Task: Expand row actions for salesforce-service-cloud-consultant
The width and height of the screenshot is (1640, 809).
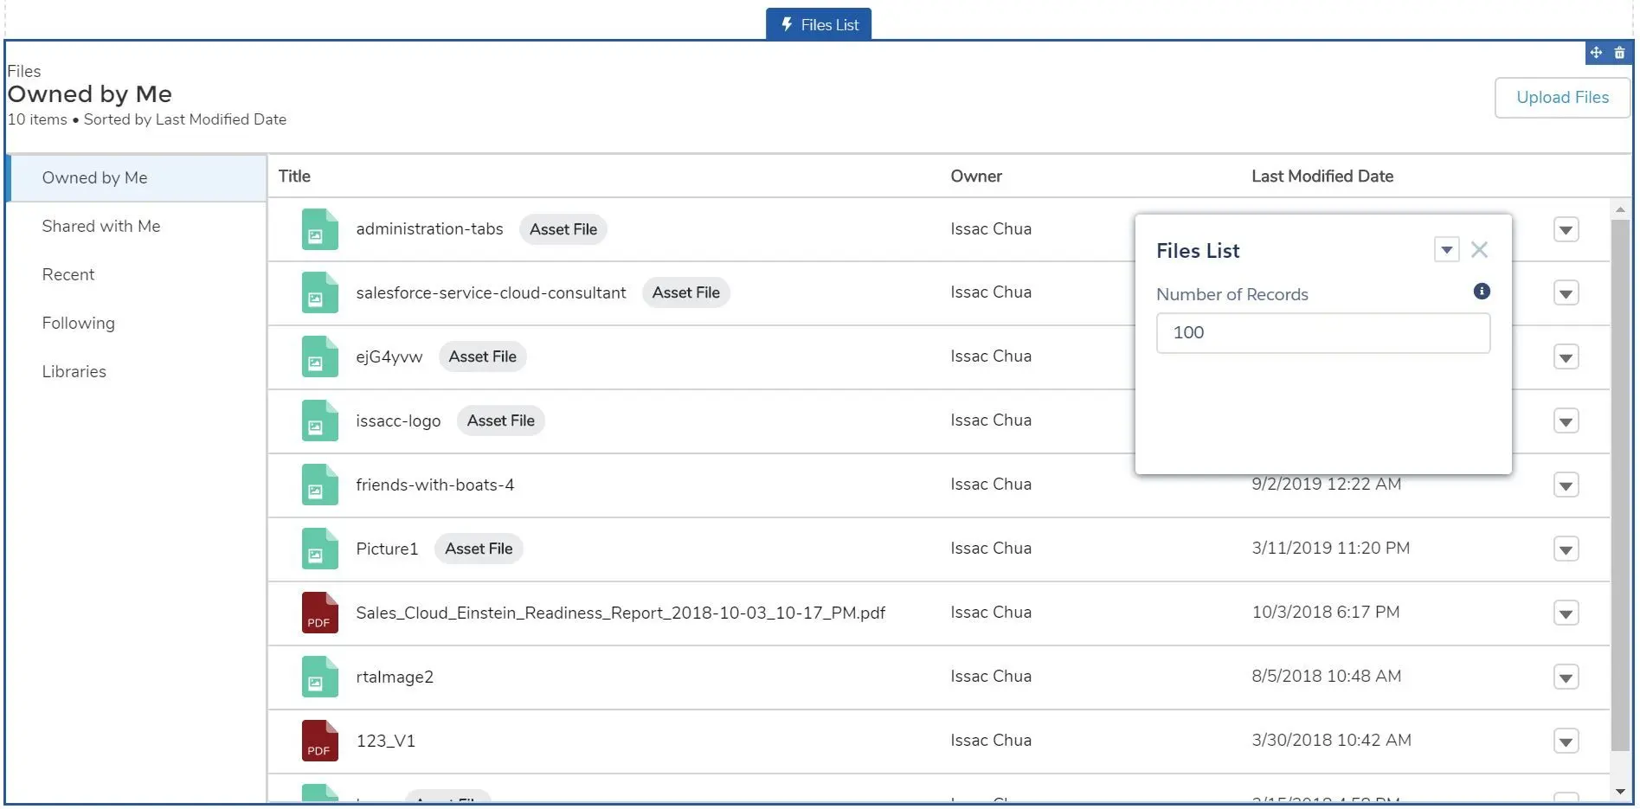Action: point(1566,293)
